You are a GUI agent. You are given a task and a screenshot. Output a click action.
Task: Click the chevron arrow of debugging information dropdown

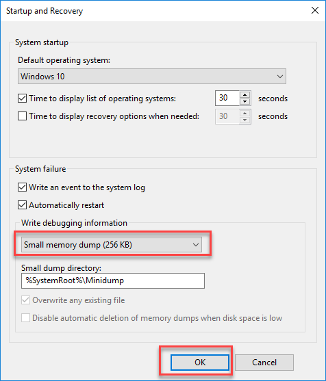coord(196,245)
